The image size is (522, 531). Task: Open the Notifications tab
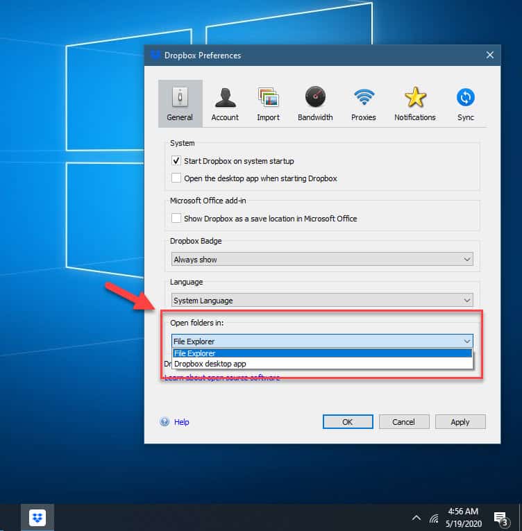pyautogui.click(x=415, y=103)
